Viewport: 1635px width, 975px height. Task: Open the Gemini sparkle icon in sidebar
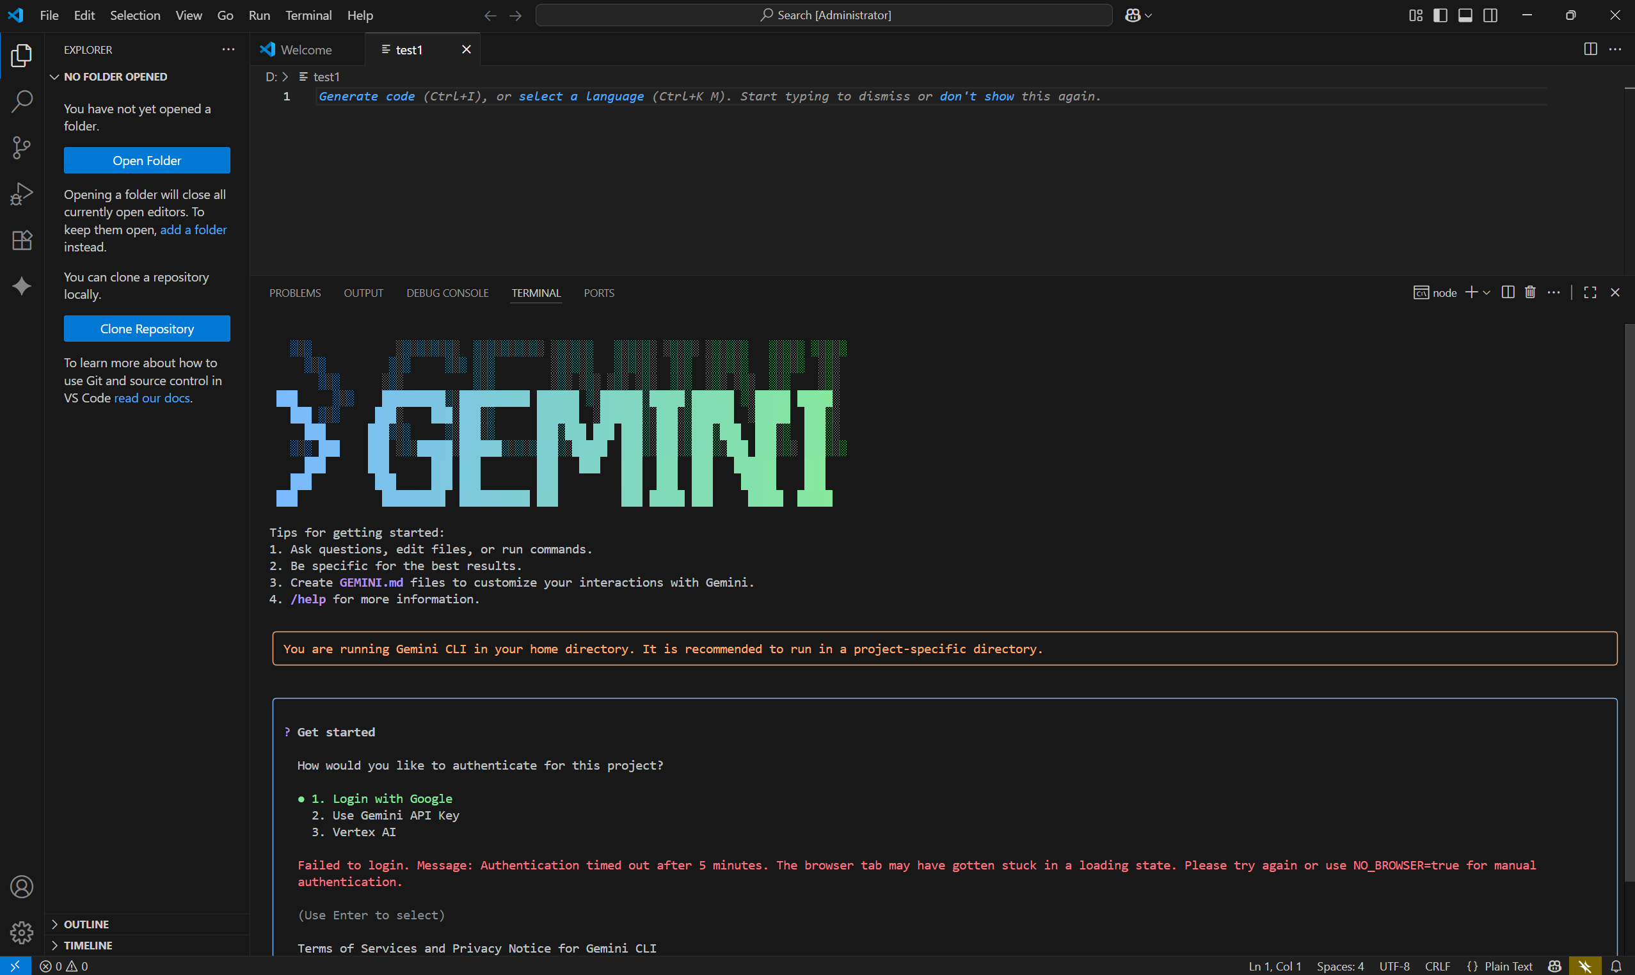[x=22, y=286]
